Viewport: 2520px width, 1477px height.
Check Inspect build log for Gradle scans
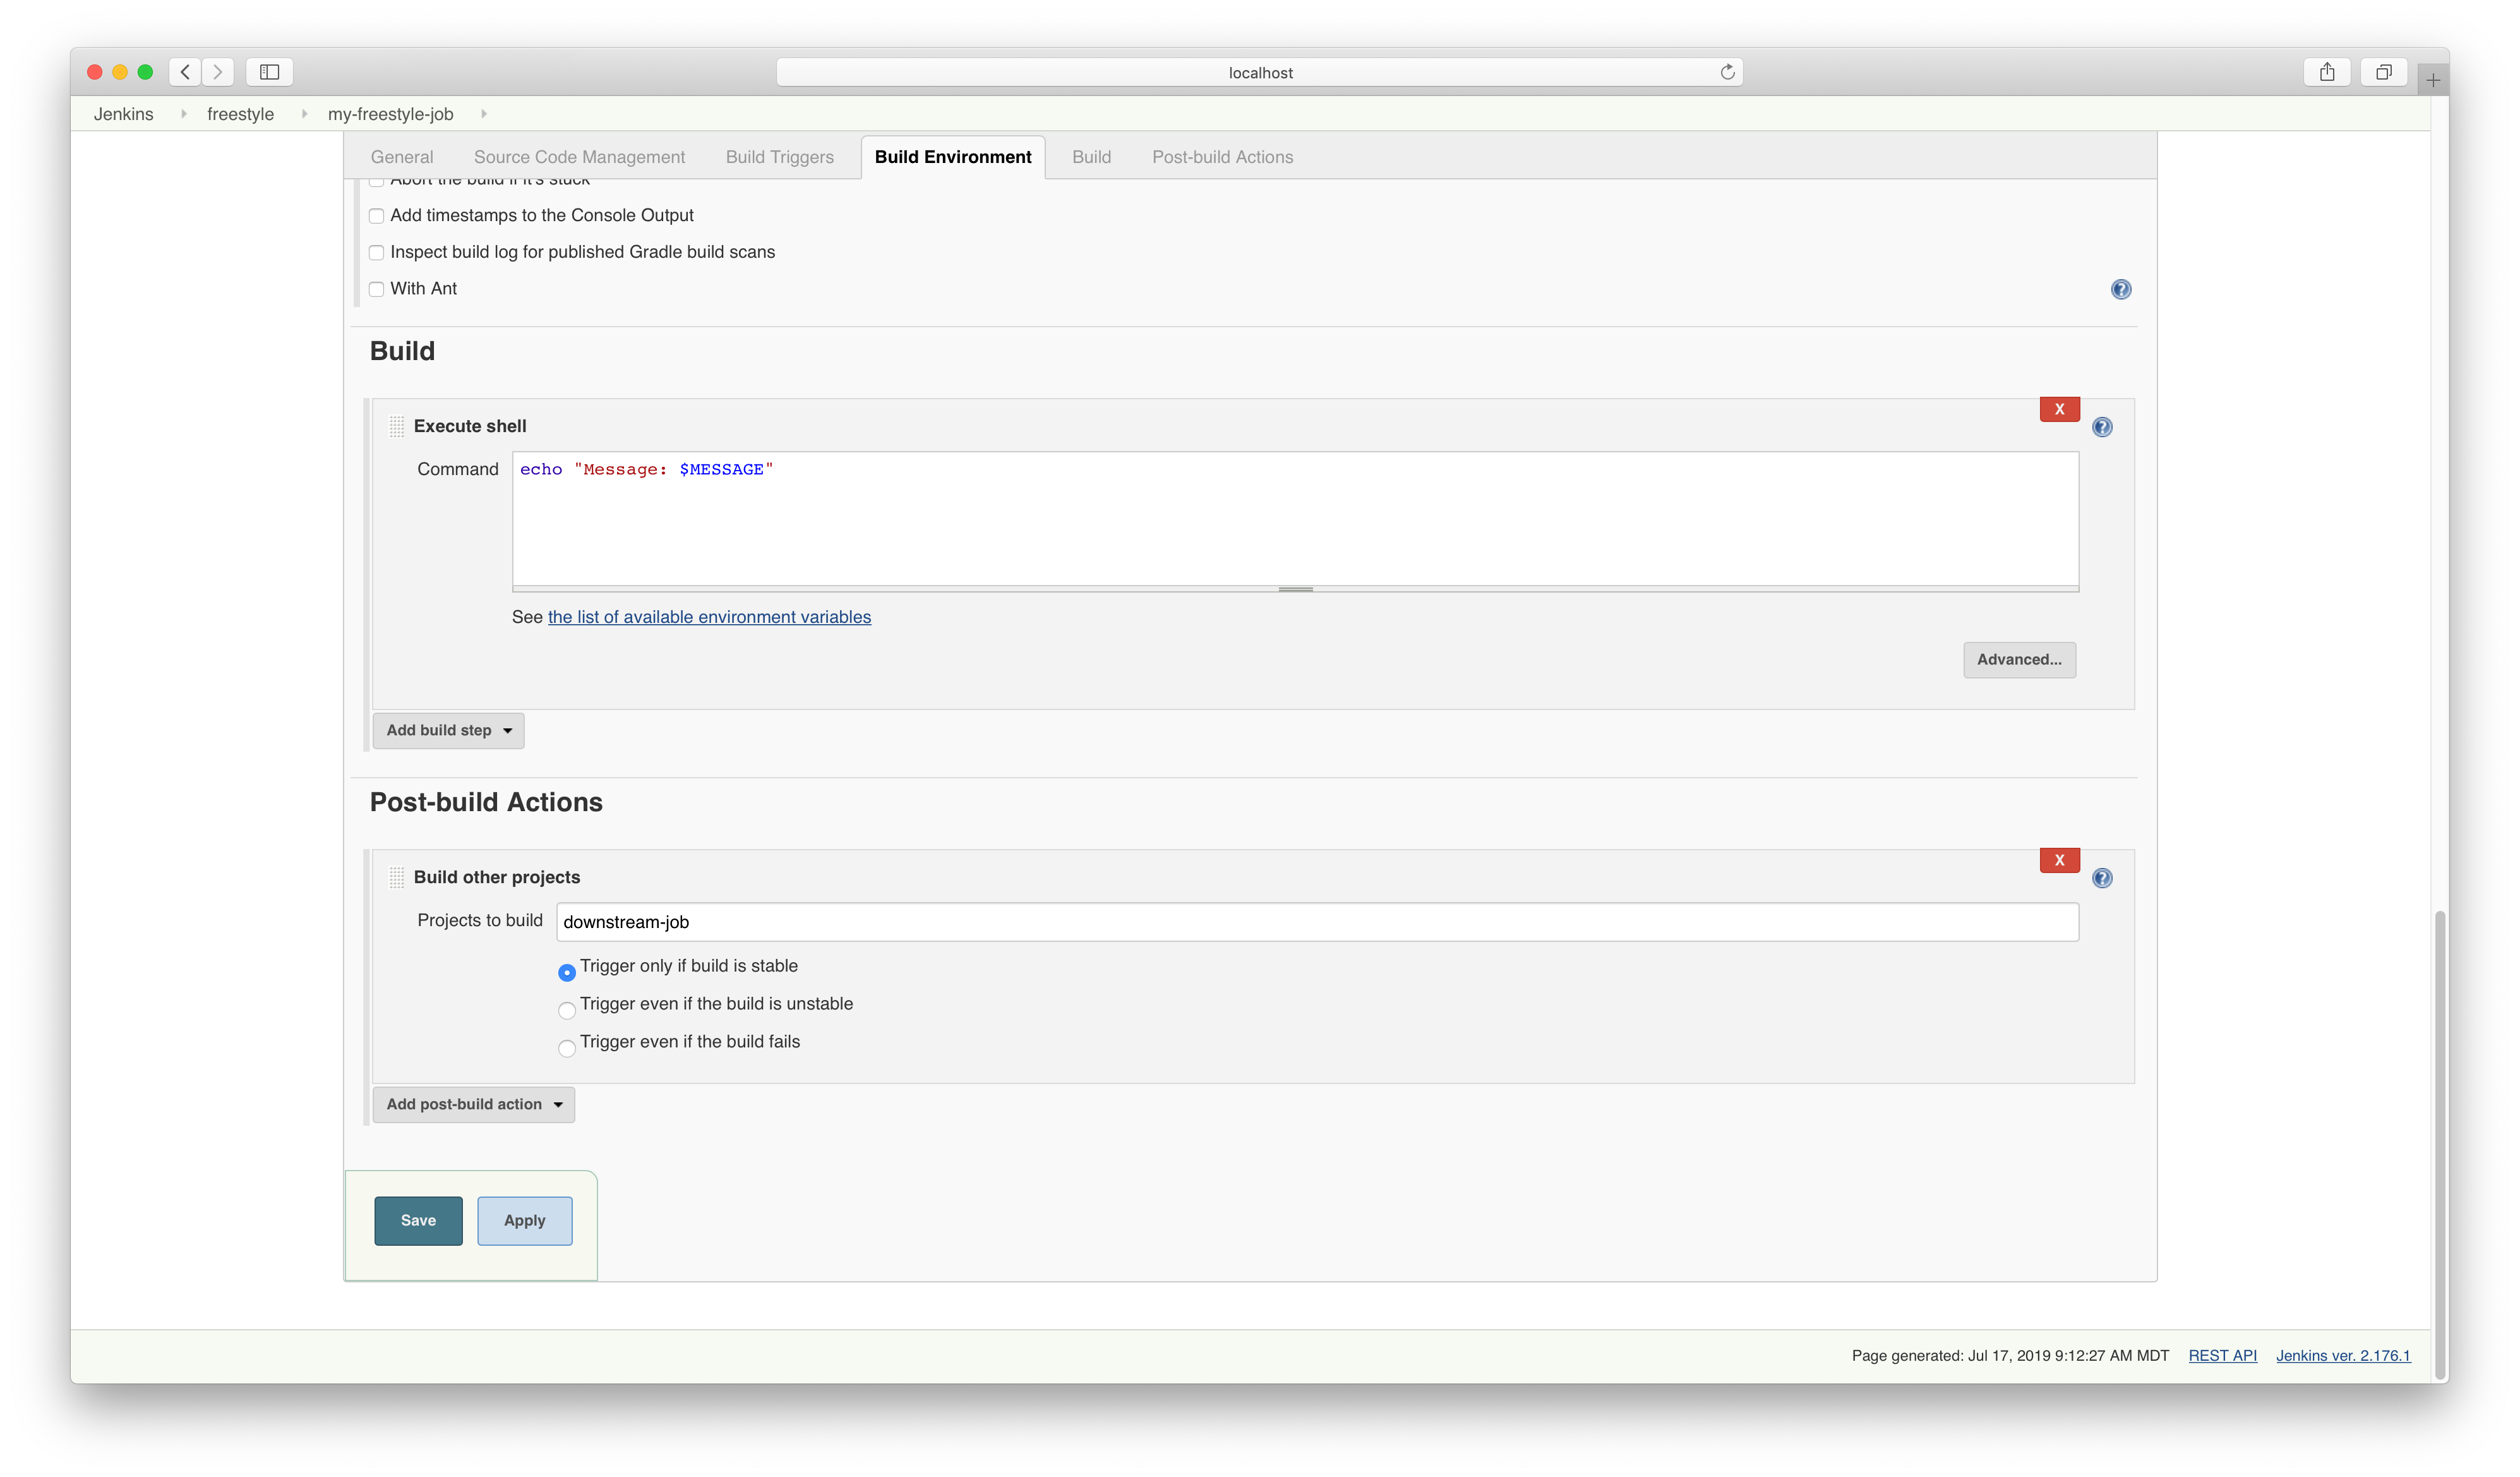coord(376,253)
